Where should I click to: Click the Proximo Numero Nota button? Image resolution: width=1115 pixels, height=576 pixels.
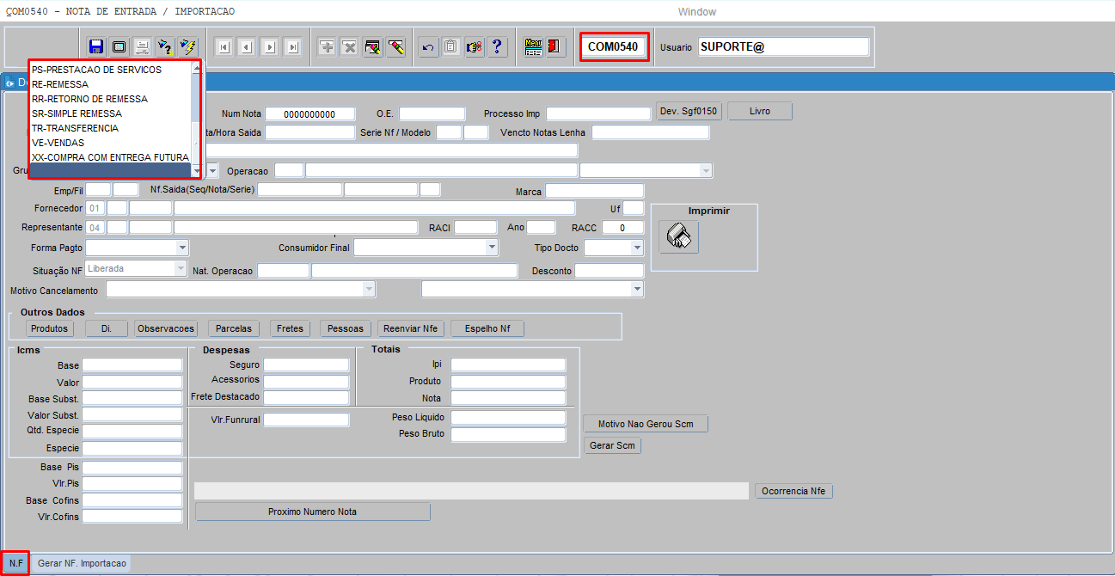coord(312,512)
